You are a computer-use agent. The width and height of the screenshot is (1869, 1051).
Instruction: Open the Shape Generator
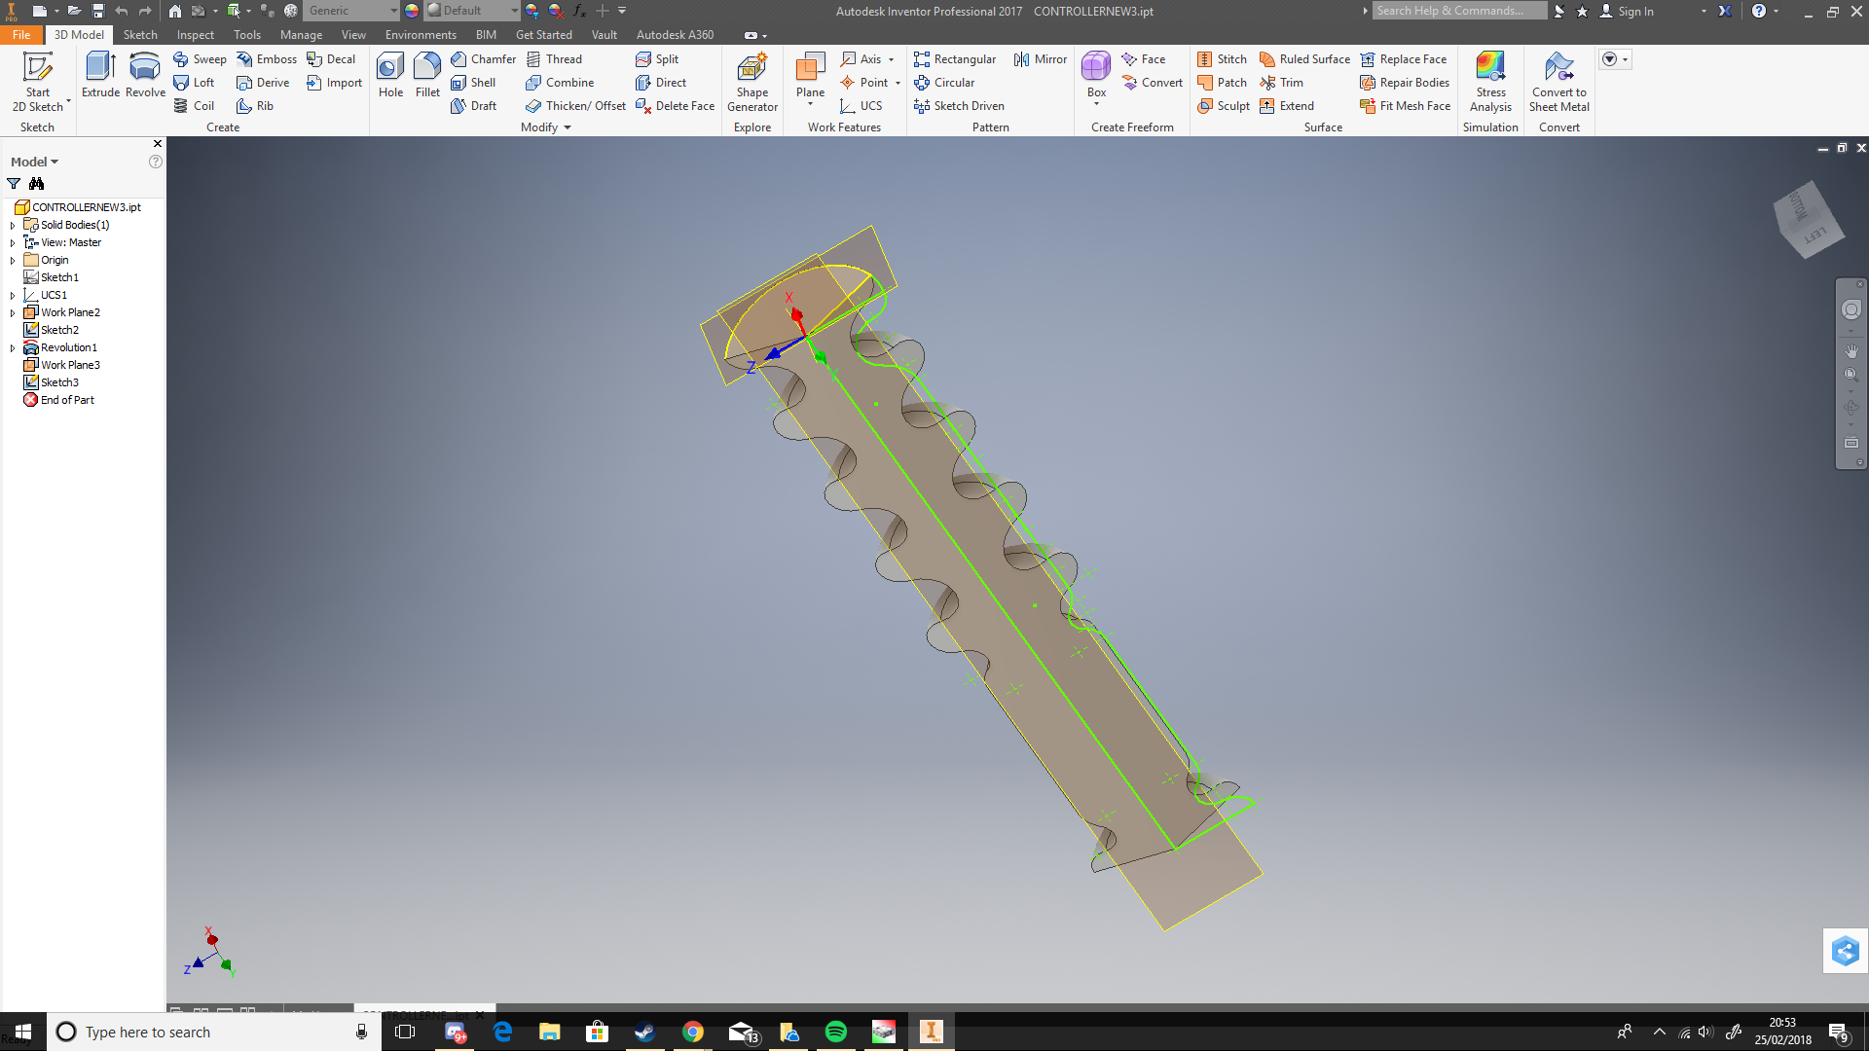[x=751, y=78]
